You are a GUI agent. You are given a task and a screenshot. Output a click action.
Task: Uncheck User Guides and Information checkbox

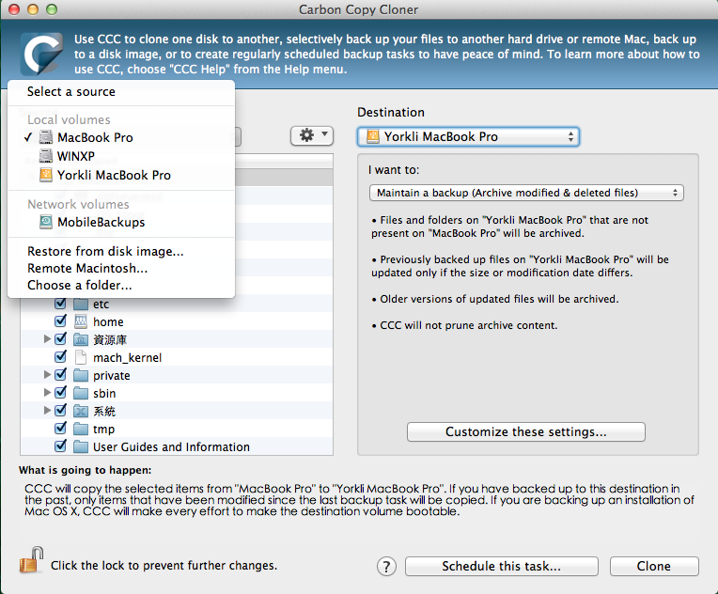point(60,446)
